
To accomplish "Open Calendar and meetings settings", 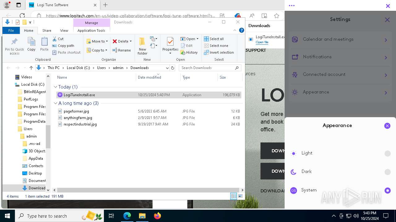I will click(x=340, y=39).
